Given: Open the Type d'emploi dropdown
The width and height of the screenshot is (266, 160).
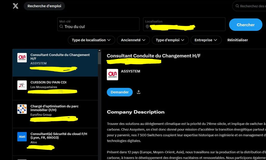Looking at the screenshot, I should (x=170, y=40).
